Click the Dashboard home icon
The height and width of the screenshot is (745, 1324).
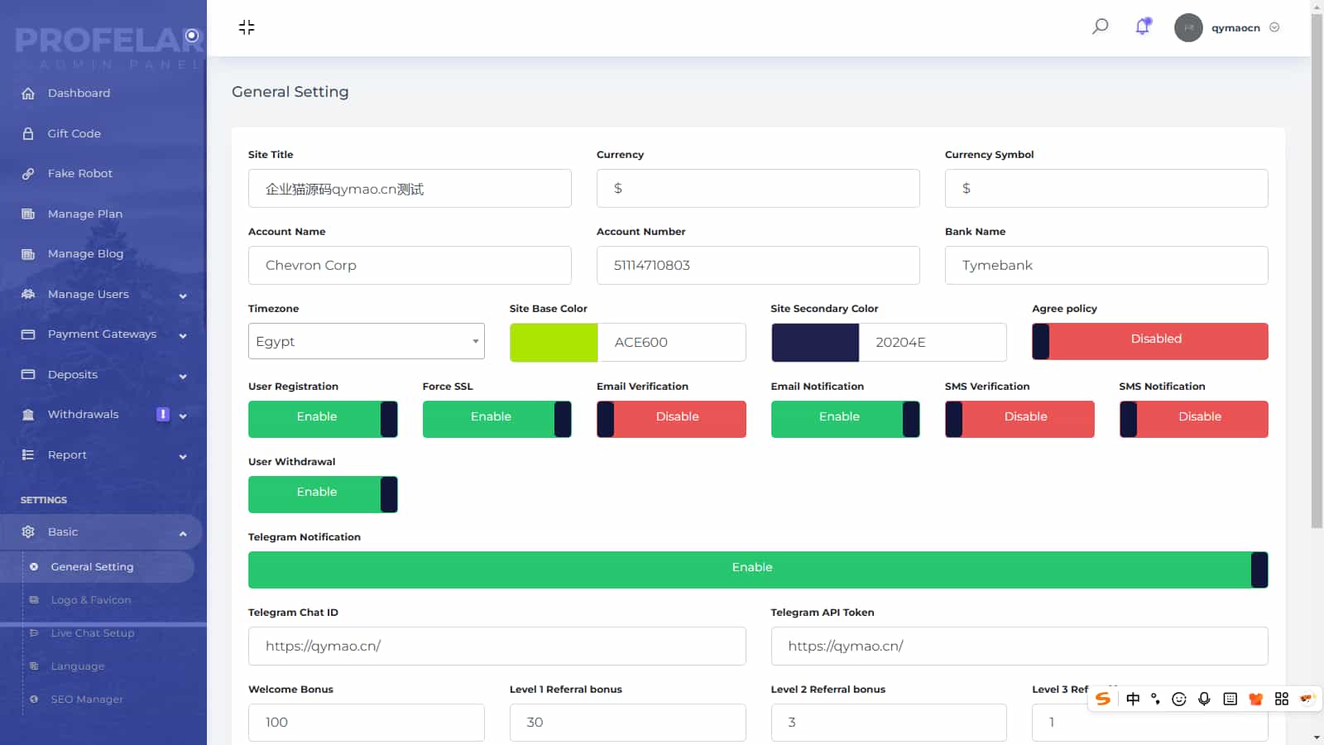28,94
